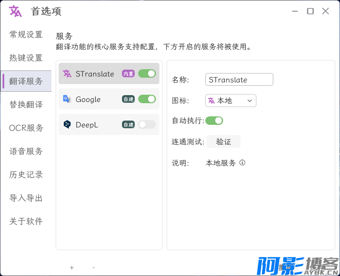Image resolution: width=340 pixels, height=276 pixels.
Task: Open 关于软件 section
Action: click(x=26, y=221)
